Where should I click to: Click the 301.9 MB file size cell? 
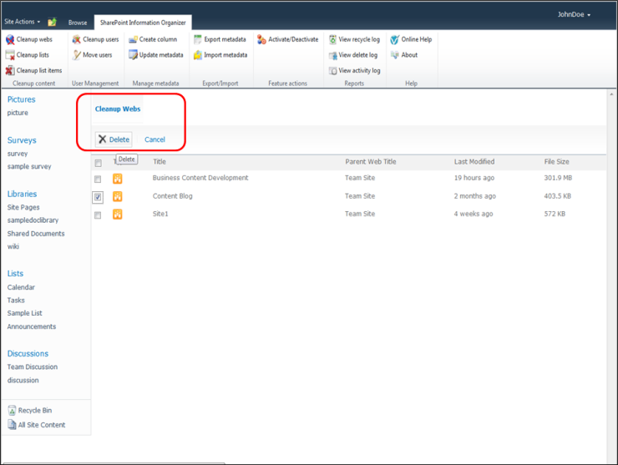pos(558,178)
